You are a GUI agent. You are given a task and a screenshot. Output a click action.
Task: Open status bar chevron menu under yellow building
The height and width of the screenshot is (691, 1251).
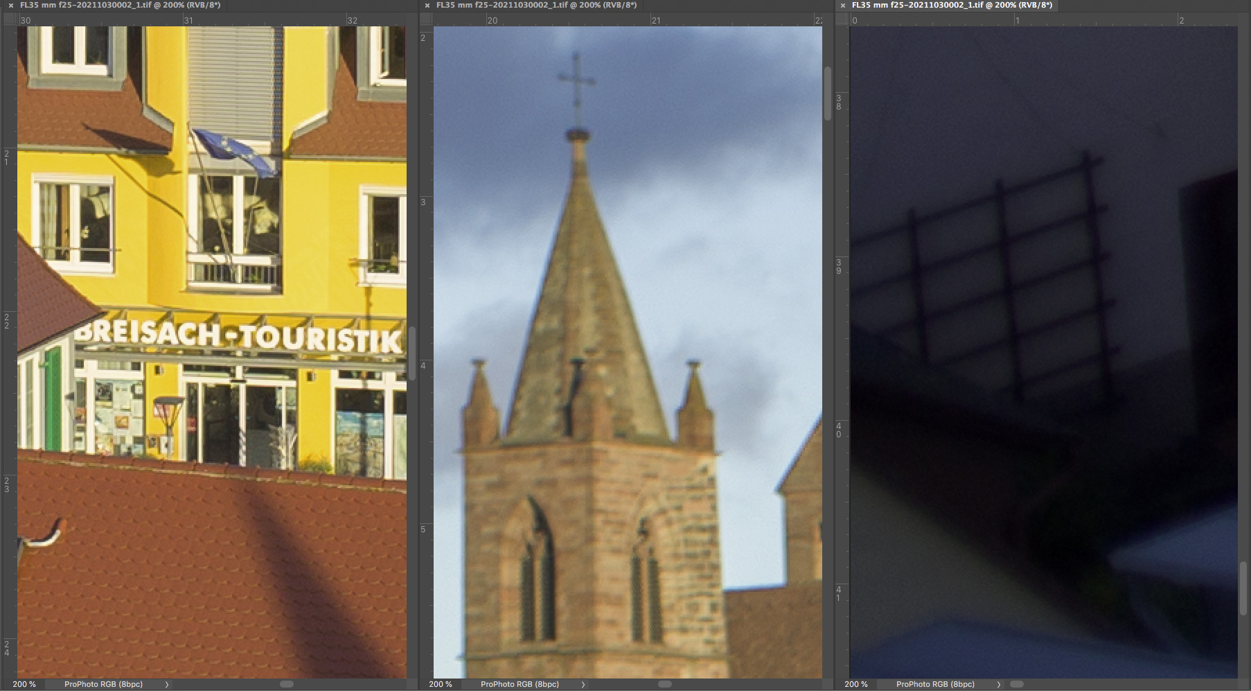pos(167,685)
